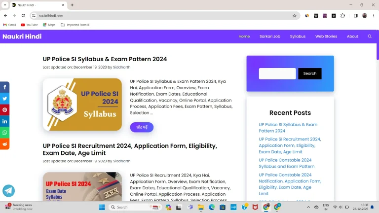Open the Chrome extensions puzzle icon
The height and width of the screenshot is (213, 379).
[x=342, y=16]
